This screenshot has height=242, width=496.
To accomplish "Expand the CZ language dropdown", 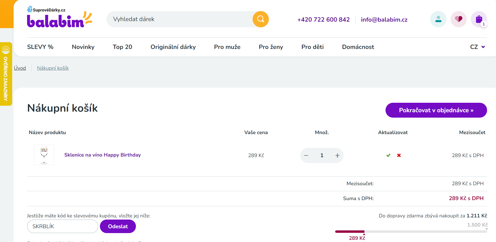I will 477,47.
